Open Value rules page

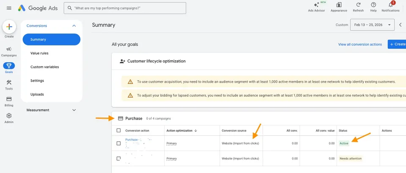(x=39, y=53)
